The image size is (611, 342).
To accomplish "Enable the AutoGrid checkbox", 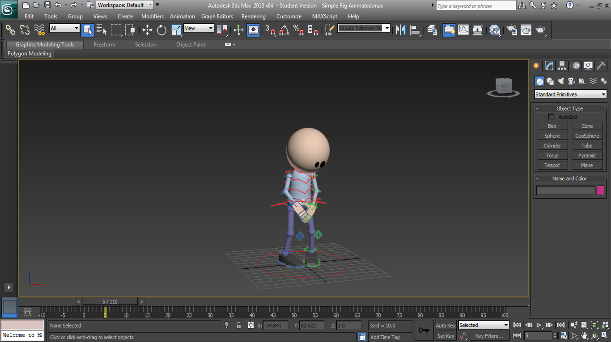I will (x=551, y=117).
